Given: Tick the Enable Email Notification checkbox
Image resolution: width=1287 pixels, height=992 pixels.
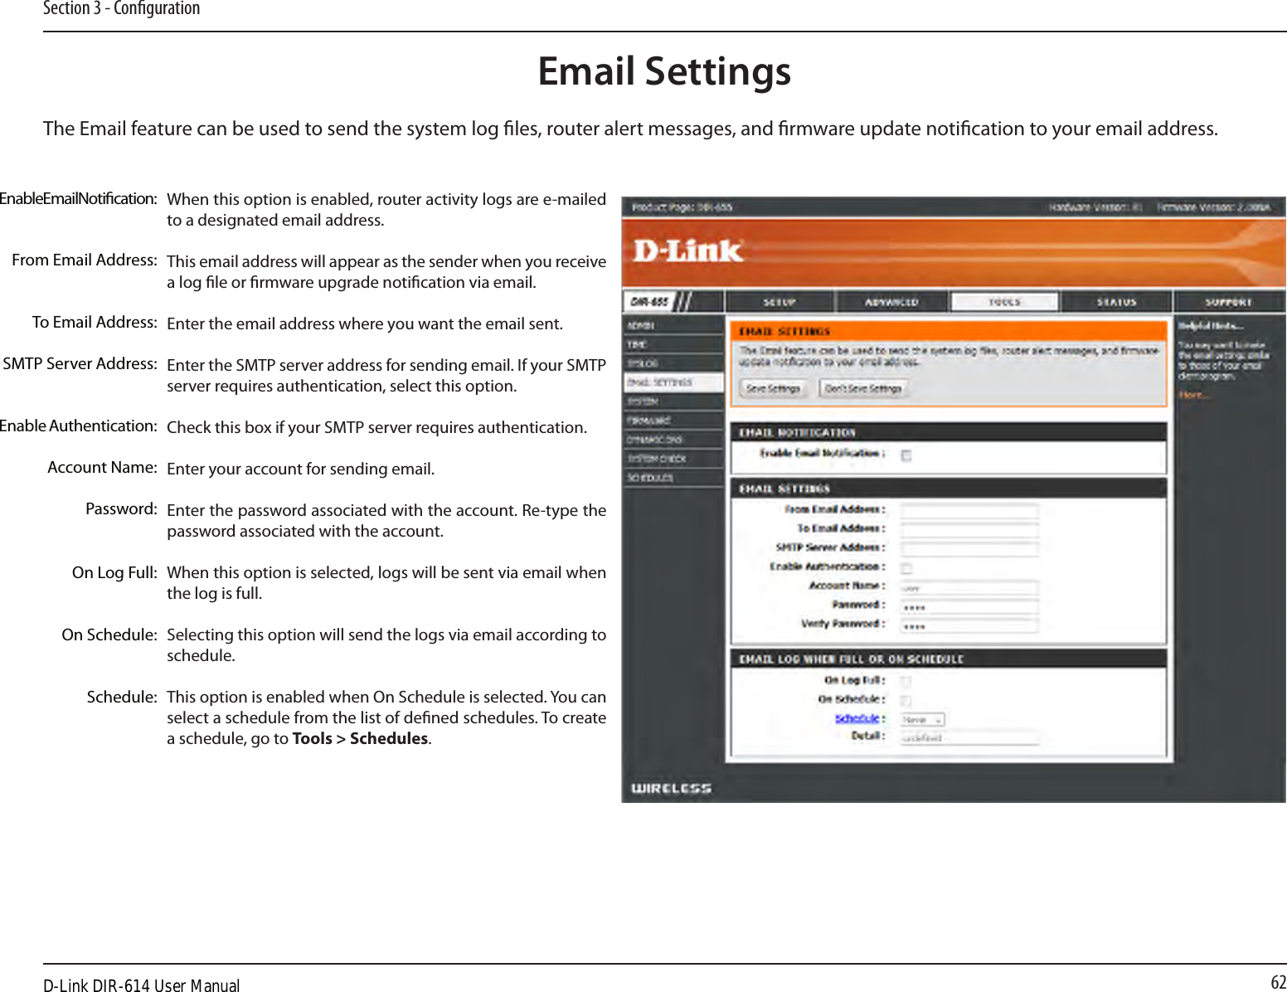Looking at the screenshot, I should pos(906,455).
